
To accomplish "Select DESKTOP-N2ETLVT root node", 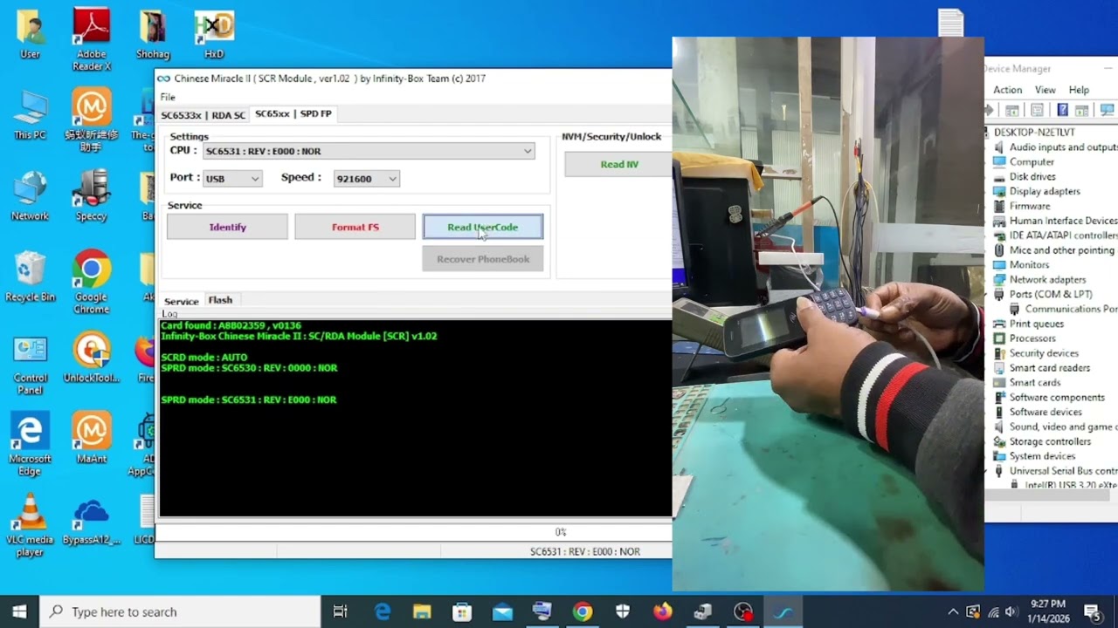I will point(1034,133).
